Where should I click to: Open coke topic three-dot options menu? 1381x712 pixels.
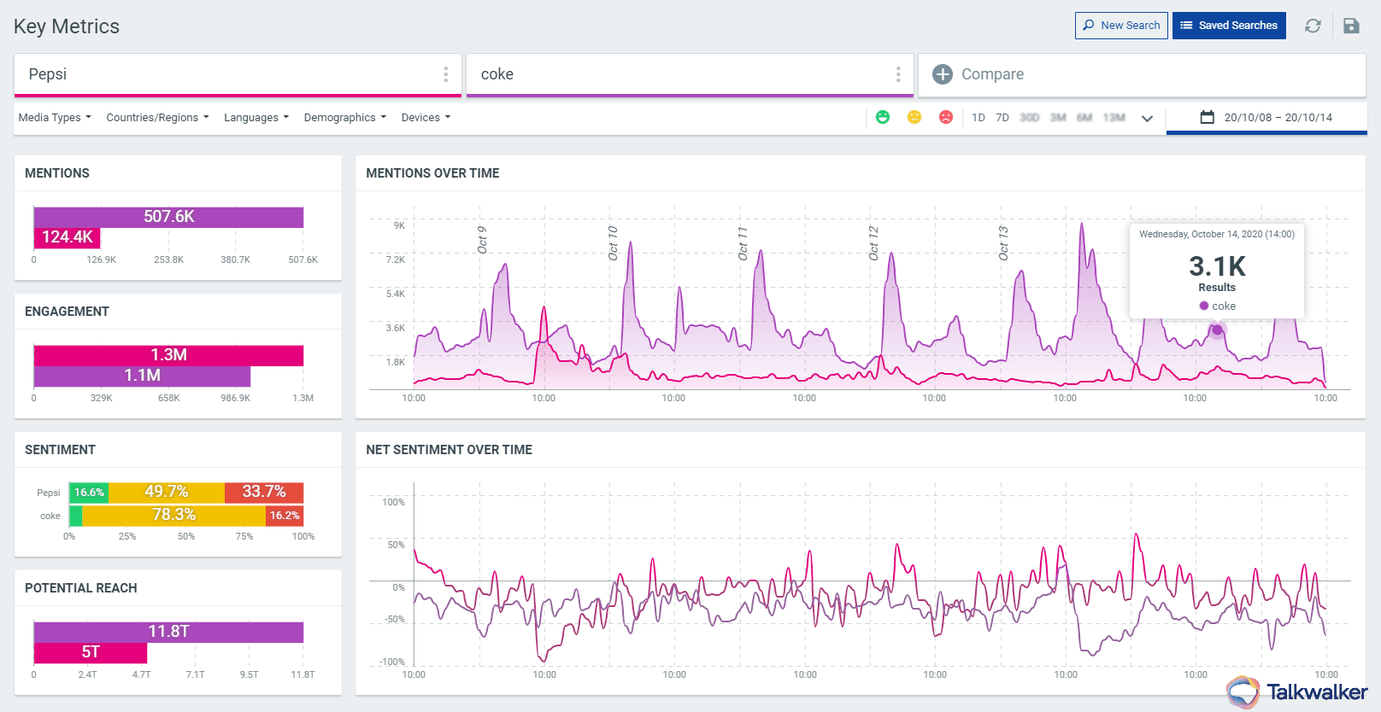(x=897, y=74)
